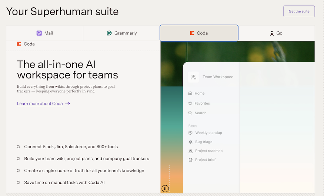Click the Bug triage bug icon
This screenshot has width=324, height=196.
[191, 142]
